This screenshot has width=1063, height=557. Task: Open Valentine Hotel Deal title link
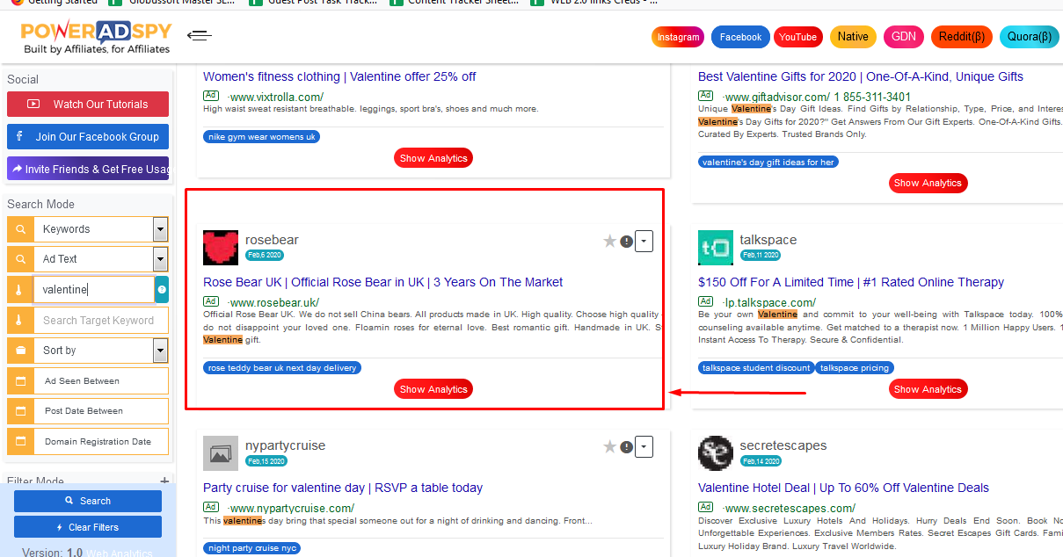pos(843,488)
